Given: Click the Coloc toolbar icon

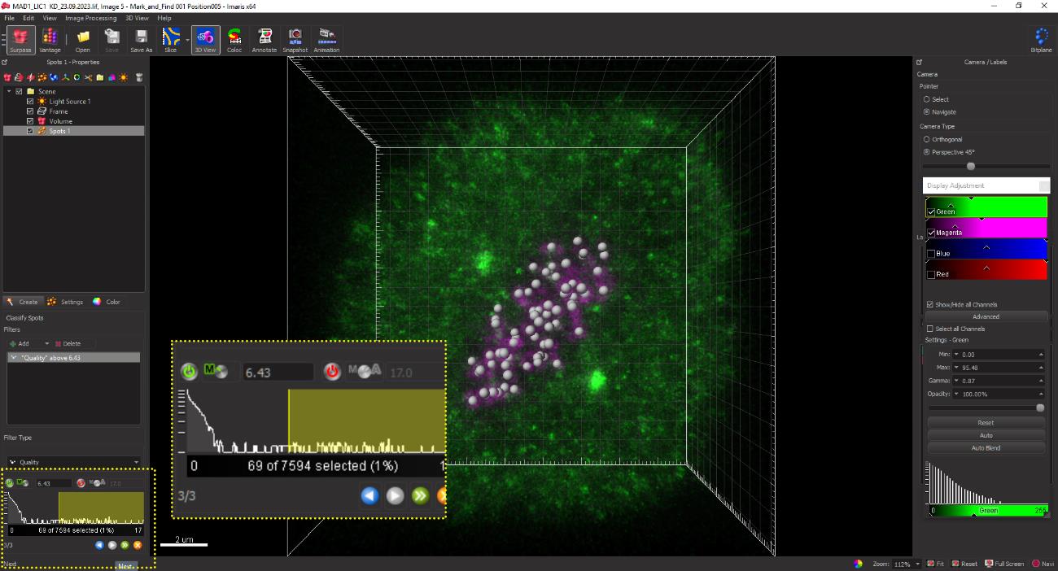Looking at the screenshot, I should [x=234, y=39].
